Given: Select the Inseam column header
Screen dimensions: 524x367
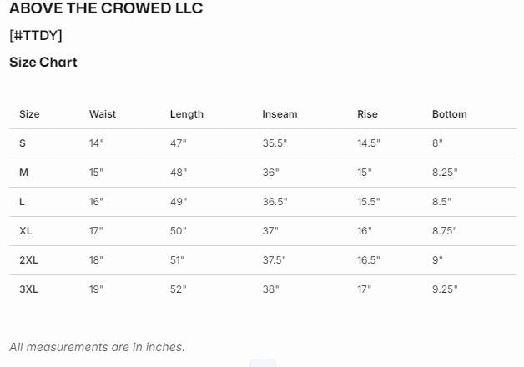Looking at the screenshot, I should (x=280, y=114).
